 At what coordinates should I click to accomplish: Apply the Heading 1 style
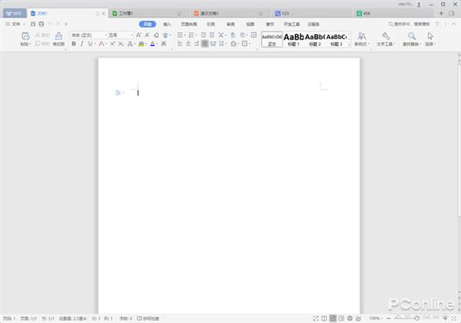point(294,39)
